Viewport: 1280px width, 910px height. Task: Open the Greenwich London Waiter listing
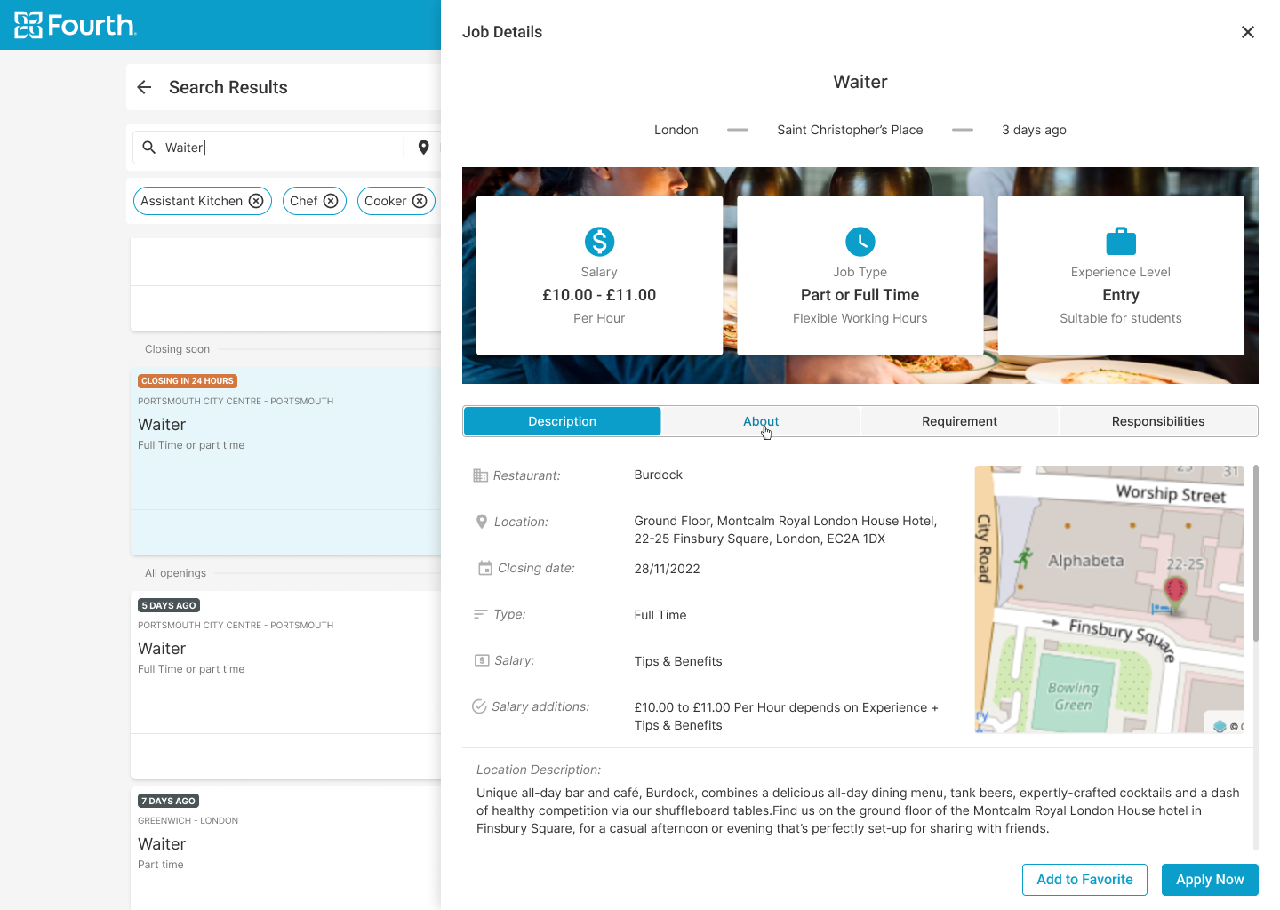(x=284, y=844)
